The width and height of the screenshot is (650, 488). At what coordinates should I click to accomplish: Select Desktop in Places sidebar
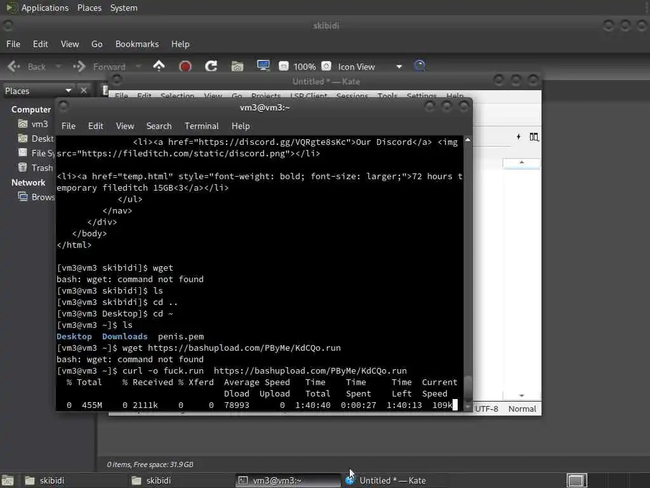point(36,139)
